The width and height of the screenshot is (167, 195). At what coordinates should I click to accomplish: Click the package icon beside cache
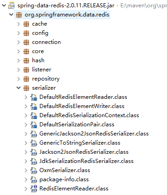(x=26, y=24)
